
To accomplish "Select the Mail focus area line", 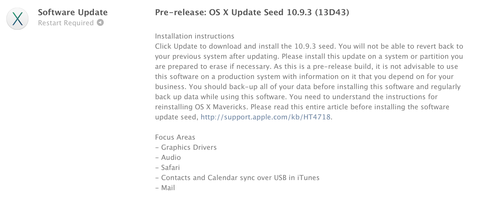I will (x=168, y=188).
